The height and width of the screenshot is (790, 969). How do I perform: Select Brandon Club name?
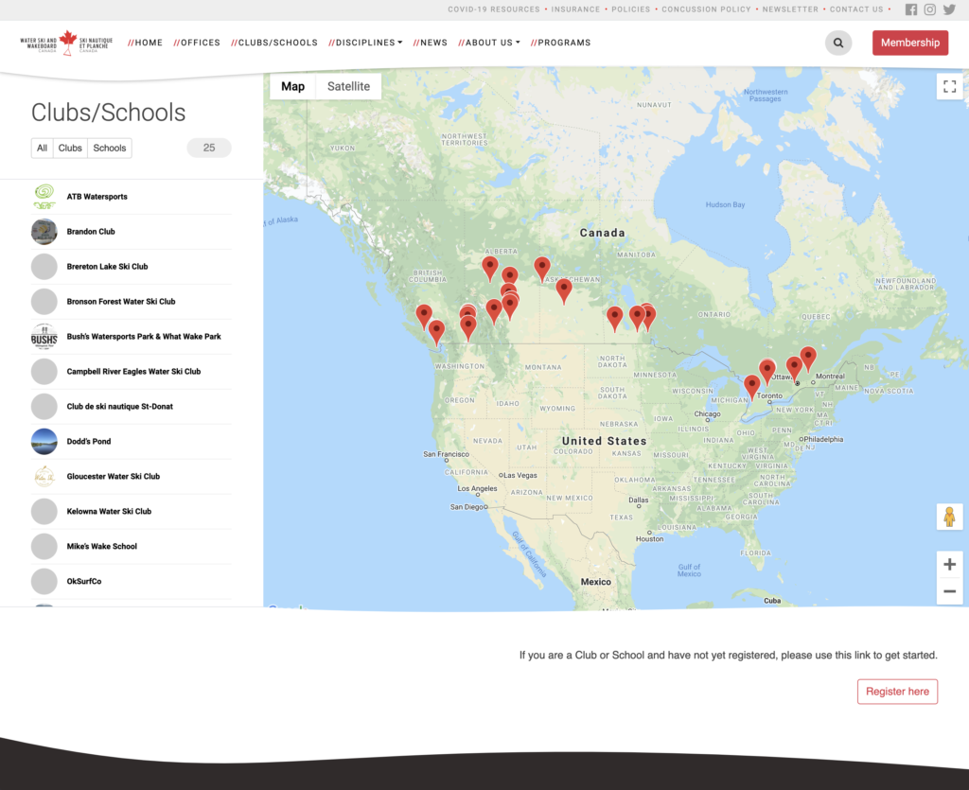click(x=91, y=232)
